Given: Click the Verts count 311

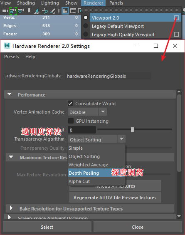Looking at the screenshot, I should click(46, 17).
